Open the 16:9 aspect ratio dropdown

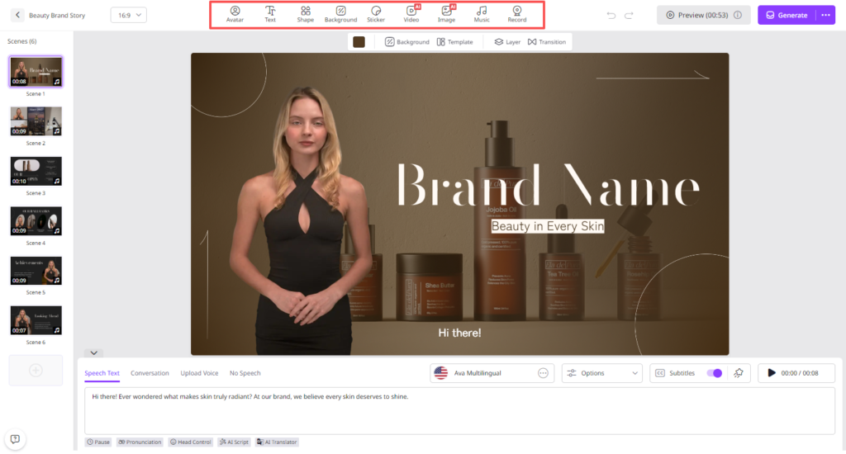click(x=128, y=15)
